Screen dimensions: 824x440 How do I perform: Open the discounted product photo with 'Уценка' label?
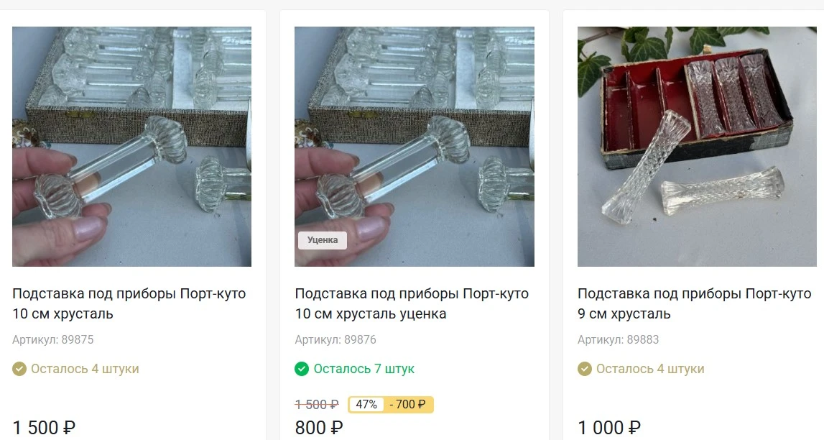tap(415, 147)
